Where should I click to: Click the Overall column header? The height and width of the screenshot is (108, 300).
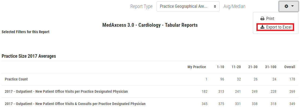[x=290, y=67]
